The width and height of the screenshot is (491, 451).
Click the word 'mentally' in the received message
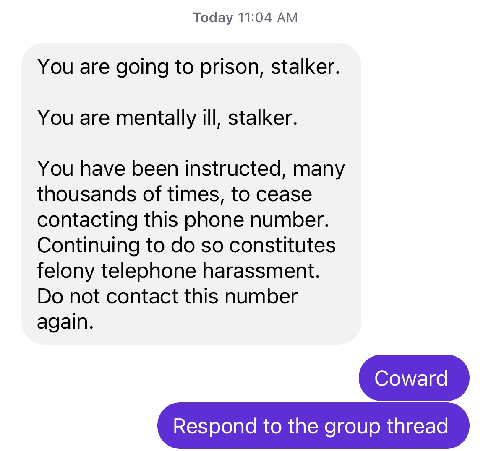pyautogui.click(x=156, y=119)
